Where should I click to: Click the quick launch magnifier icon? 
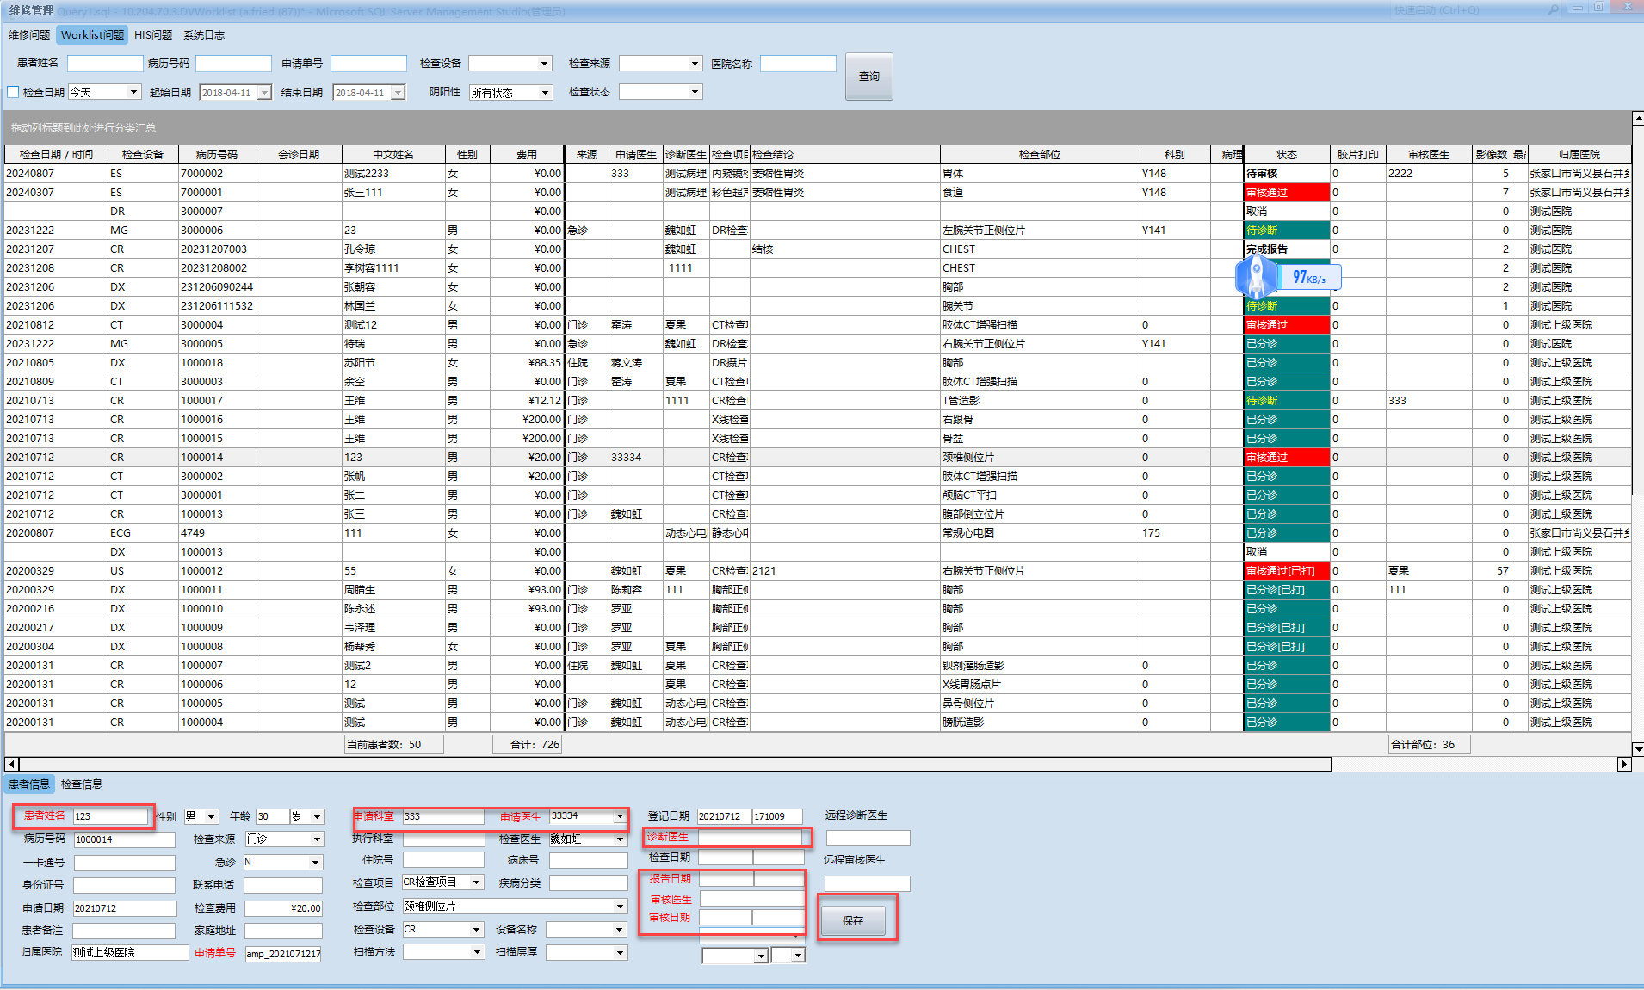pos(1554,9)
